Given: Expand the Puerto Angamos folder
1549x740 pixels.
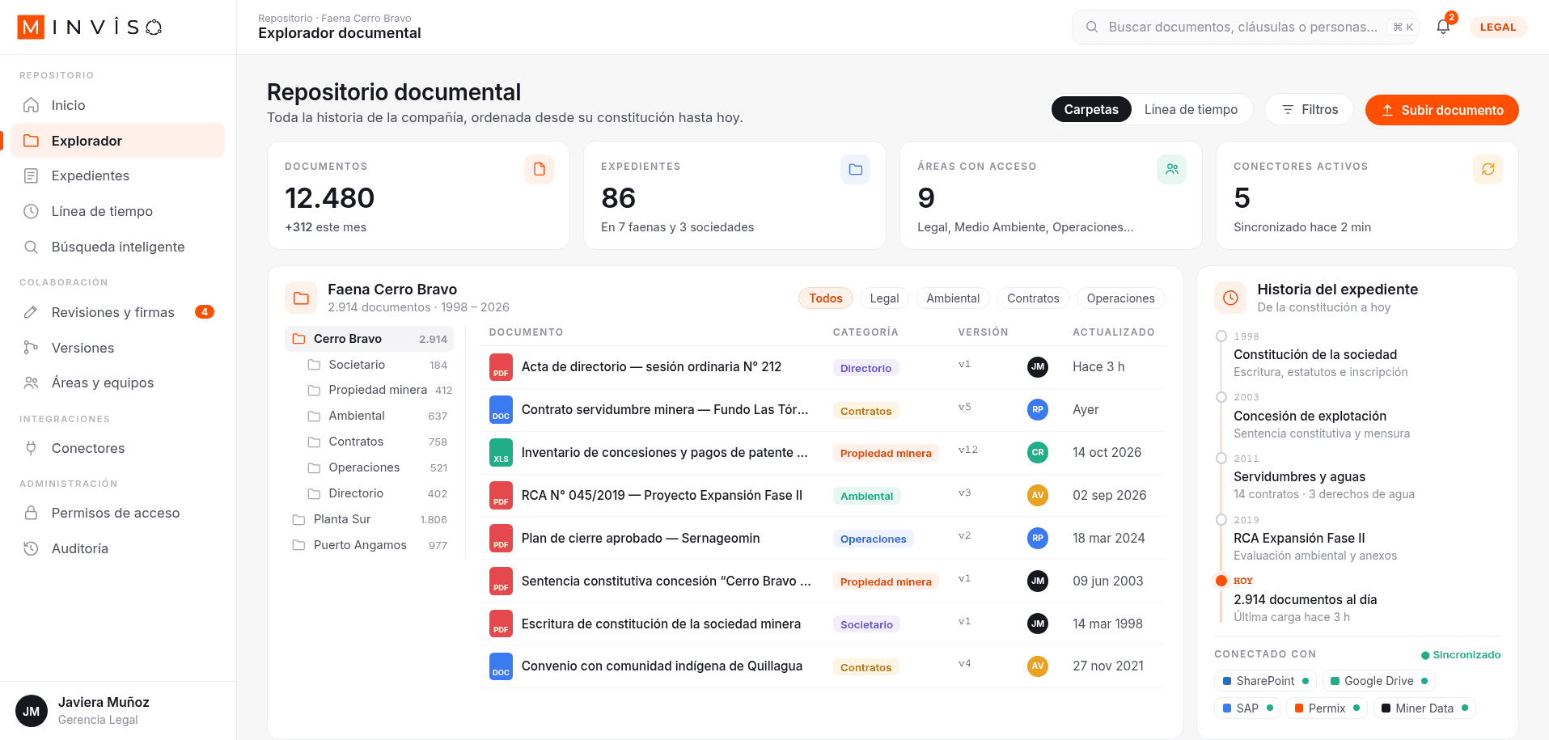Looking at the screenshot, I should click(x=370, y=545).
